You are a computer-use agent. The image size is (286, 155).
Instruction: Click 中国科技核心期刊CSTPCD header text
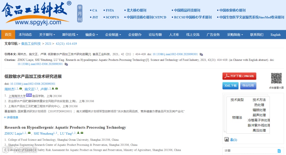146,17
